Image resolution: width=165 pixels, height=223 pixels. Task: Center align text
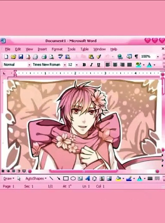pos(115,65)
